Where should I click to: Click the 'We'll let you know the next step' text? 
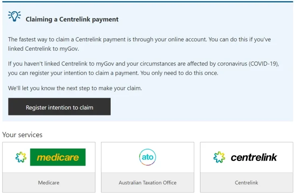(75, 88)
